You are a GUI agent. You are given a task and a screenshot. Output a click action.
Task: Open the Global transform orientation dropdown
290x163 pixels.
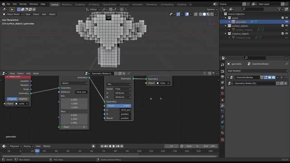click(x=93, y=9)
